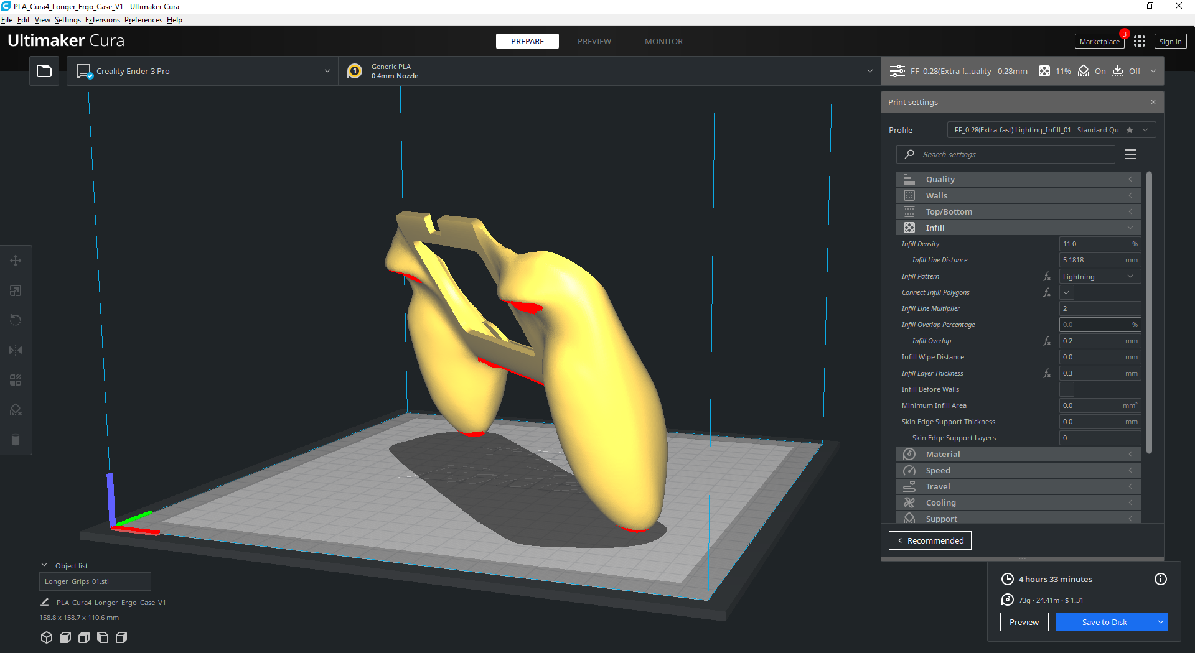This screenshot has height=653, width=1195.
Task: Close the Print settings panel
Action: tap(1153, 102)
